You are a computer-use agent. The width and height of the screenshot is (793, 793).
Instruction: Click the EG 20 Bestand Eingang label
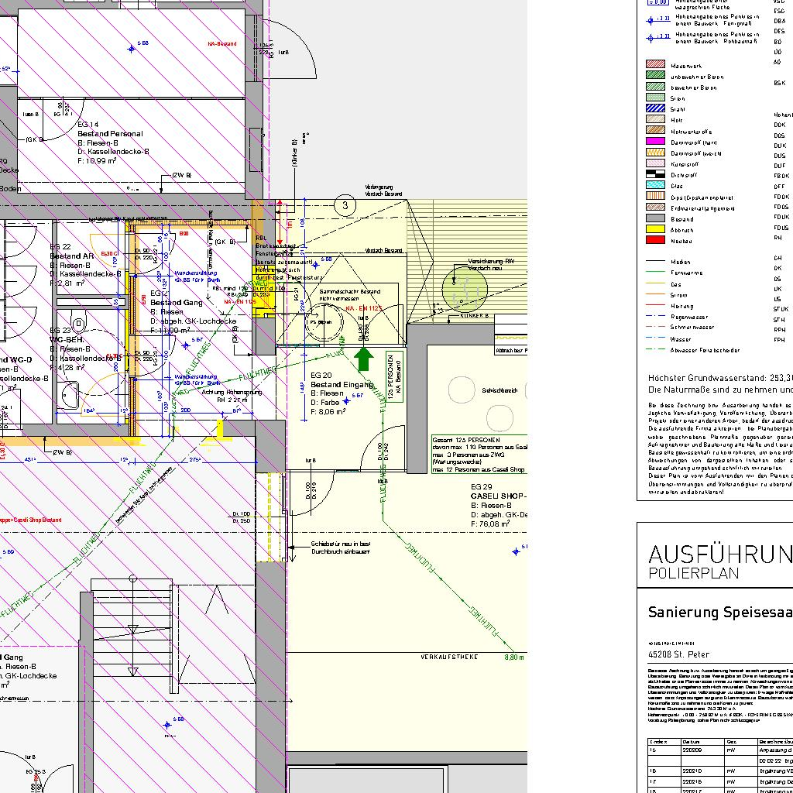point(342,384)
